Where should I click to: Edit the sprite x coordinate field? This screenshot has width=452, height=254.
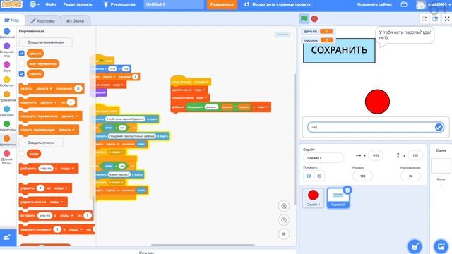click(376, 155)
